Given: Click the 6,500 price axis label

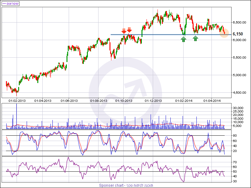Looking at the screenshot, I should [238, 23].
